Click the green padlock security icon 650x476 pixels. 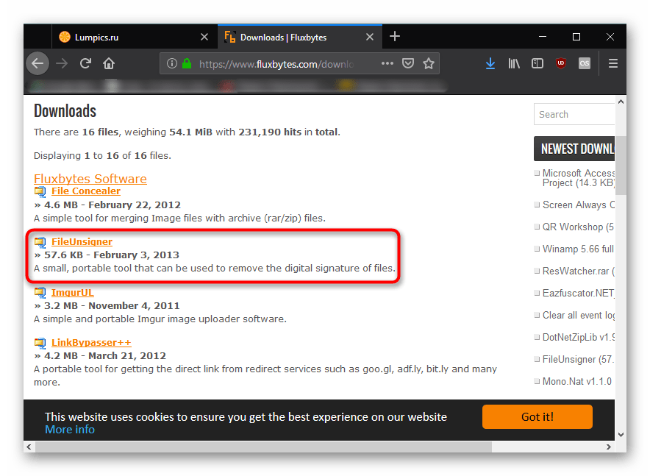coord(187,63)
